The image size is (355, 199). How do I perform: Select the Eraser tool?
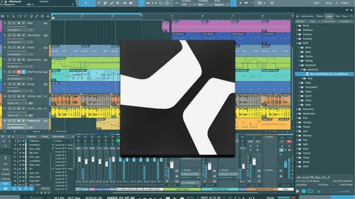105,3
